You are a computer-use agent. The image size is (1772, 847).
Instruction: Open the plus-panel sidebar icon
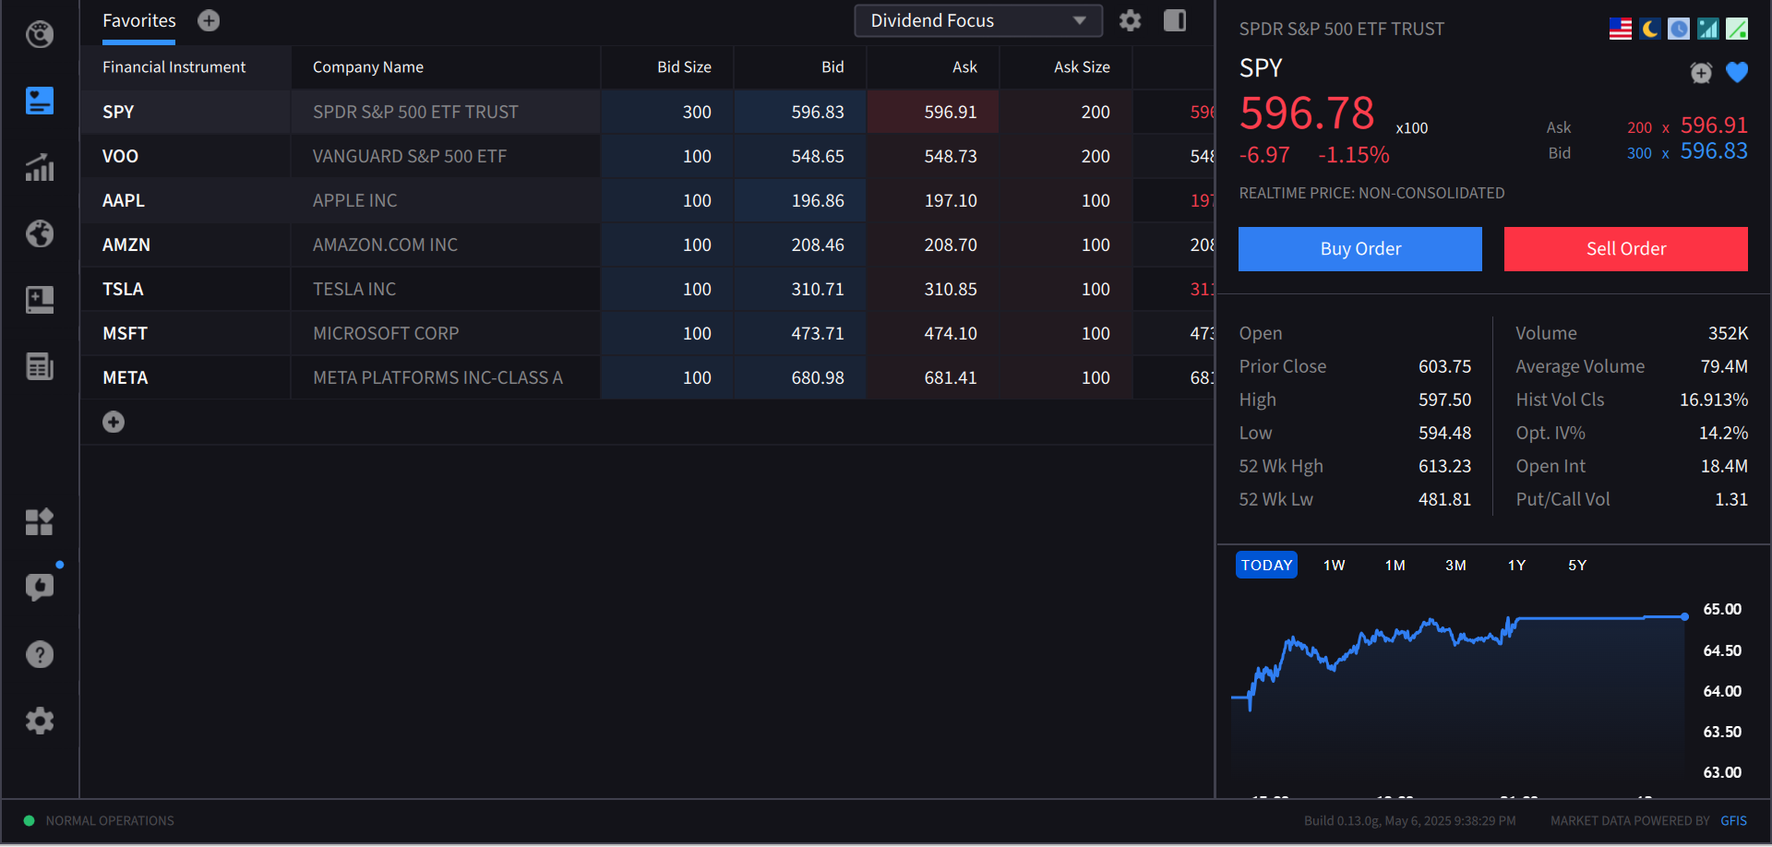tap(40, 299)
